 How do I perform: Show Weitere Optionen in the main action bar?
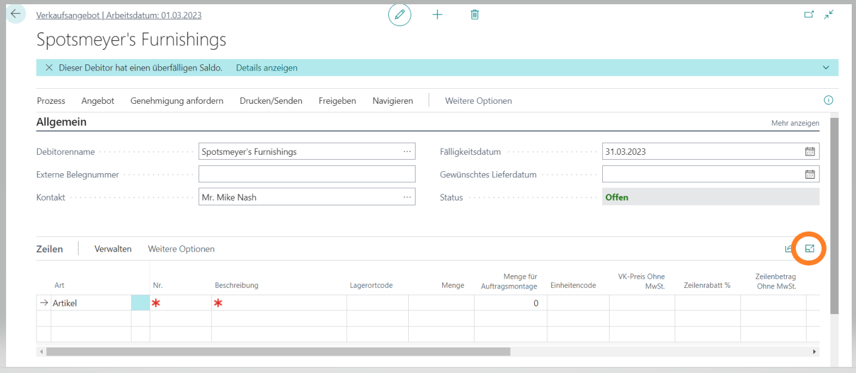[x=479, y=101]
